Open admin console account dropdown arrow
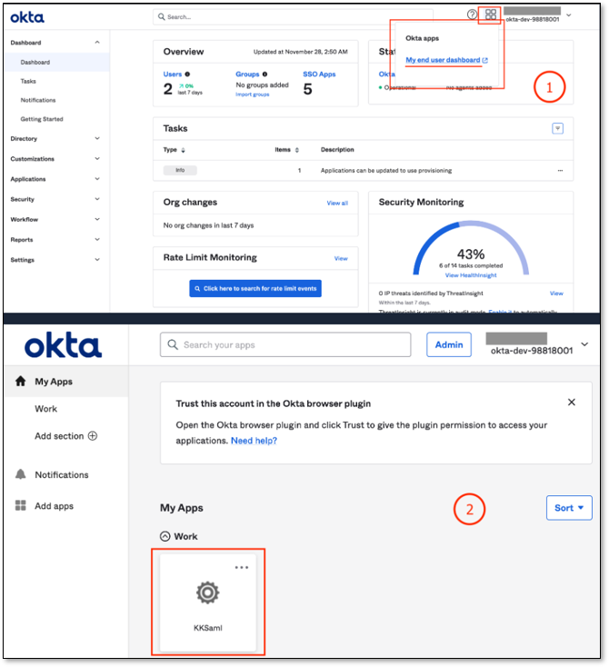609x667 pixels. click(569, 15)
